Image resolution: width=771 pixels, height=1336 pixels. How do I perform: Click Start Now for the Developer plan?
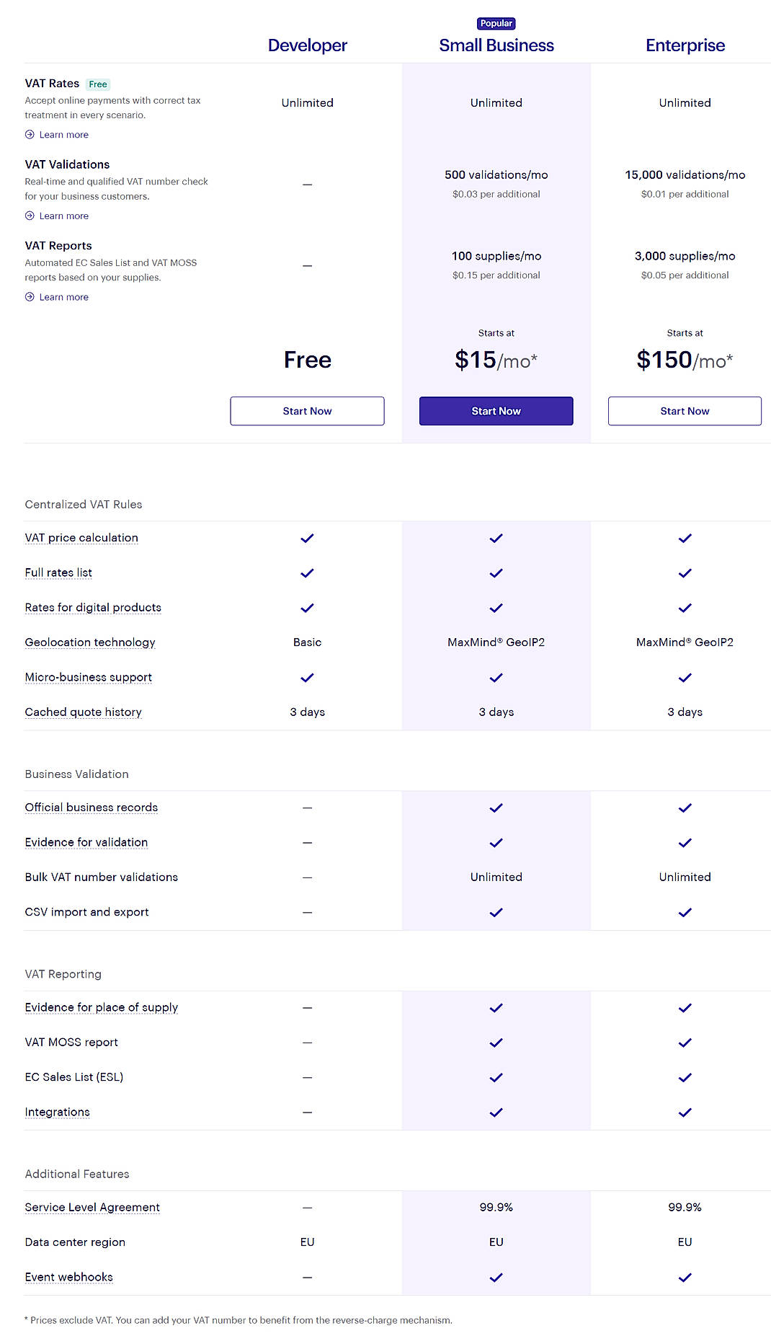tap(307, 411)
